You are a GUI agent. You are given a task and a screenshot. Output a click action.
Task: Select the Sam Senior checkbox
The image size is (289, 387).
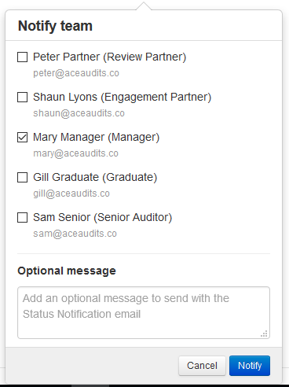tap(22, 217)
